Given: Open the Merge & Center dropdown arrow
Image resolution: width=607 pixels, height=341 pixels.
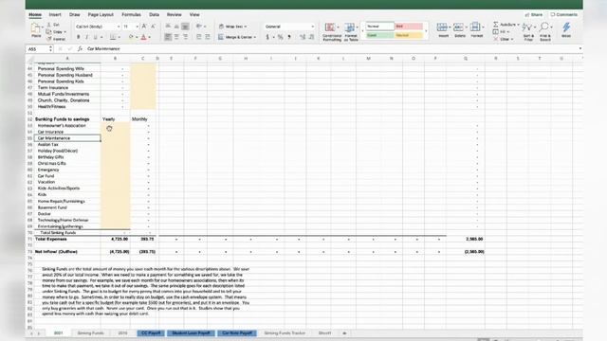Looking at the screenshot, I should (255, 37).
